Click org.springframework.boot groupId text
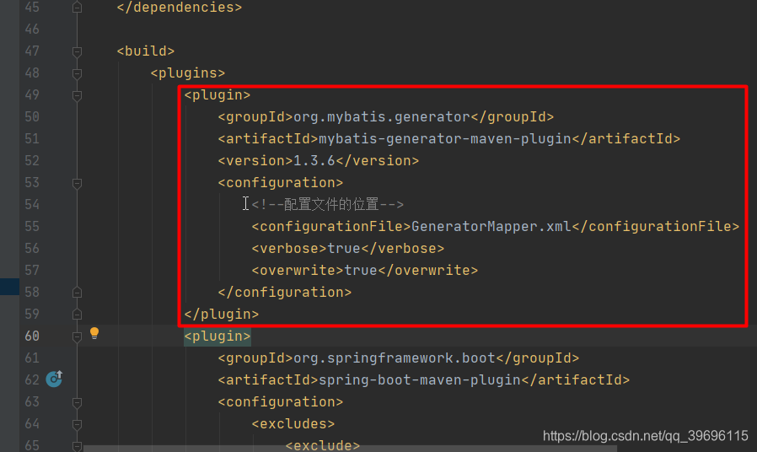757x452 pixels. click(x=395, y=358)
